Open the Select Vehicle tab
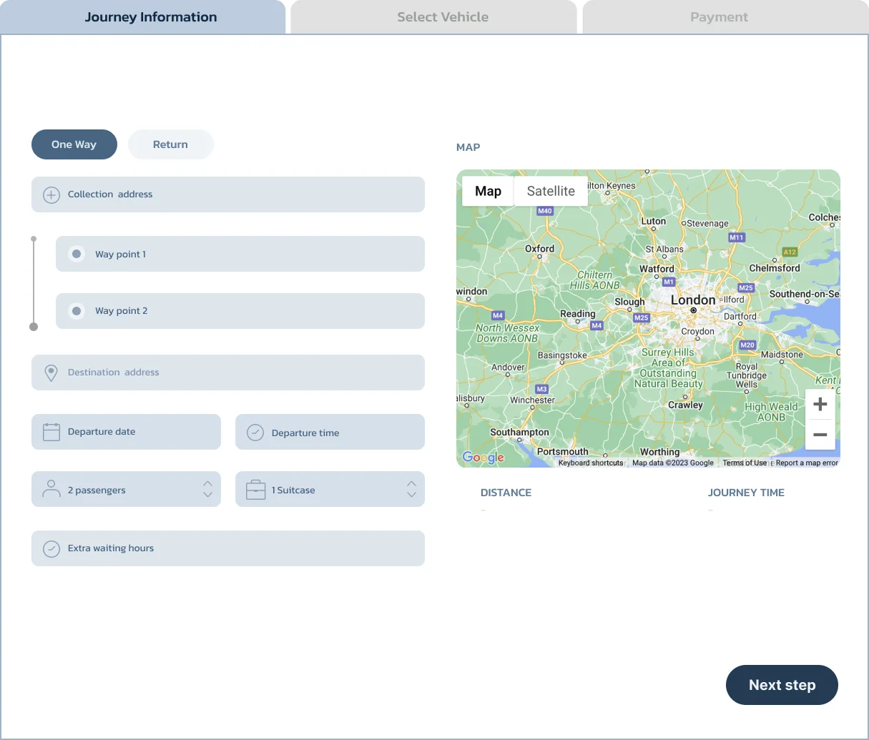Image resolution: width=869 pixels, height=740 pixels. click(442, 17)
